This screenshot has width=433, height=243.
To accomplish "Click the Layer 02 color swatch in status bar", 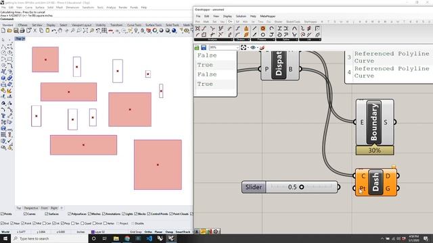I will [93, 232].
